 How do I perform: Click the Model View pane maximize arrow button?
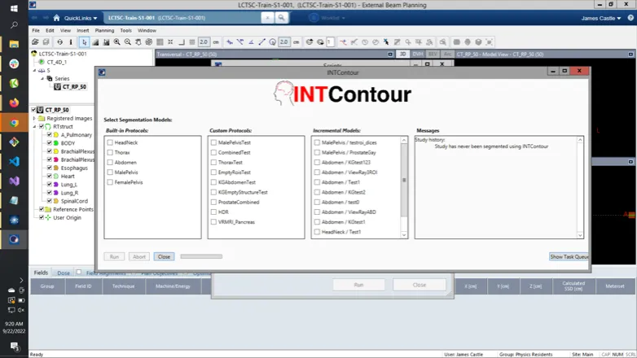click(630, 54)
